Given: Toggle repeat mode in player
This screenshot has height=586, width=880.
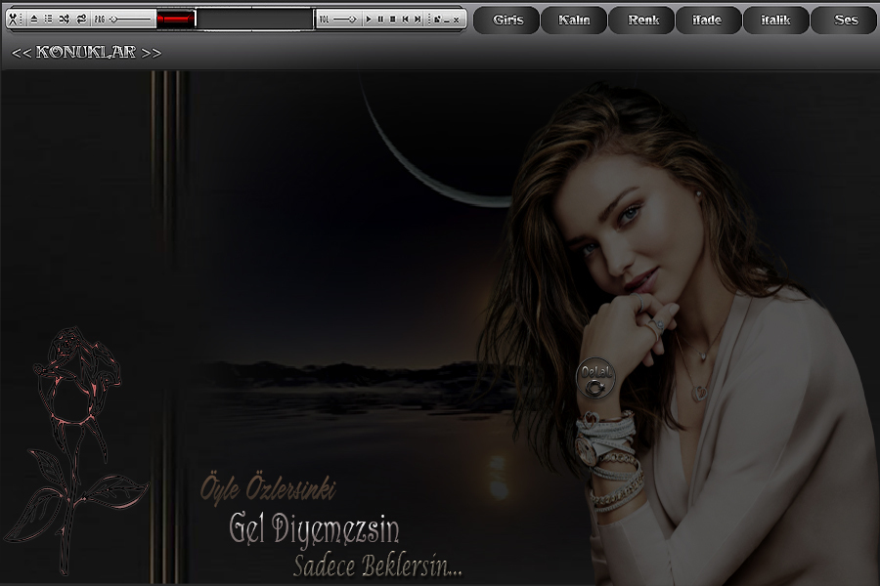Looking at the screenshot, I should [81, 19].
